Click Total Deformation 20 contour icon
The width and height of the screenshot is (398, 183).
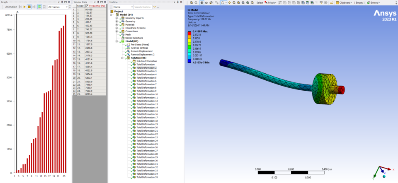(x=134, y=128)
